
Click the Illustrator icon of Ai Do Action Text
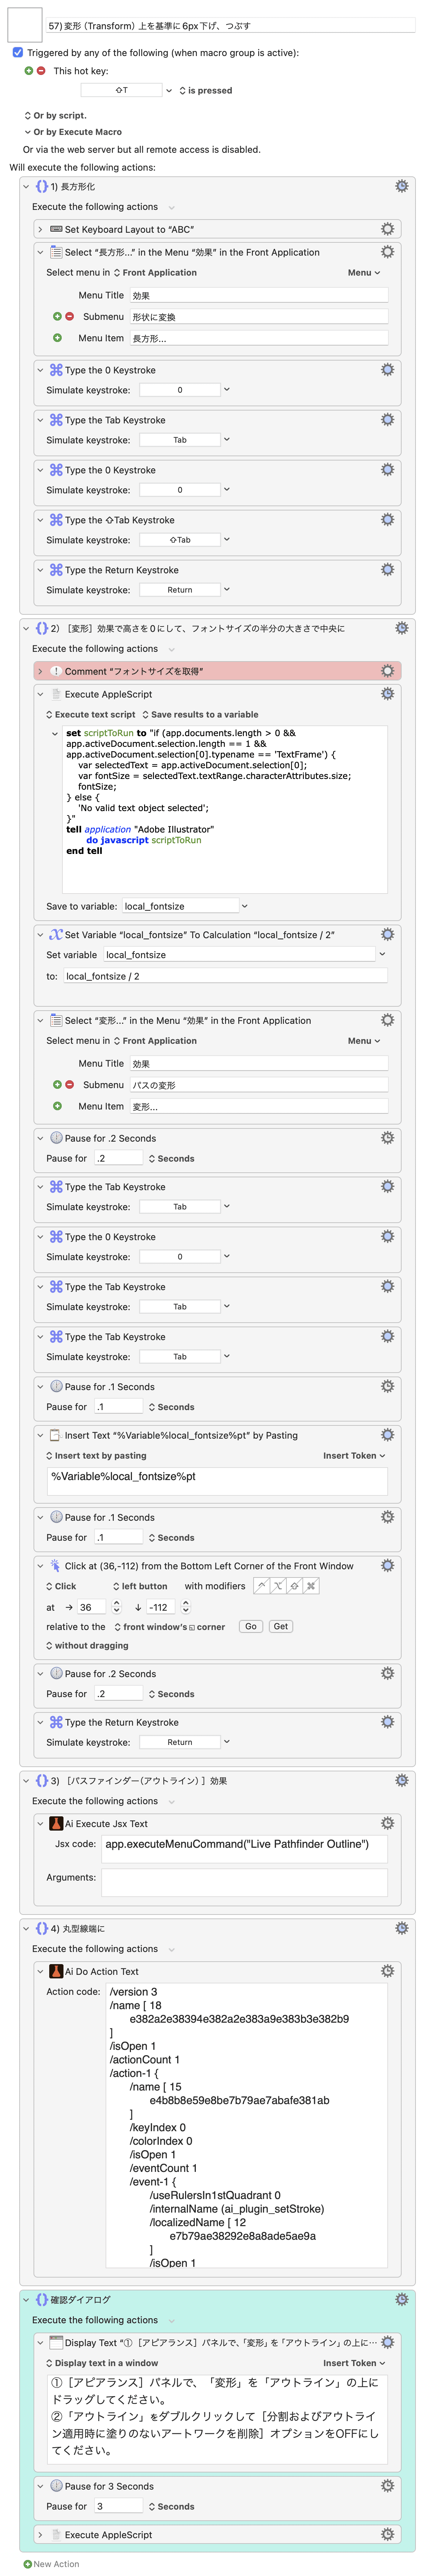pos(56,1971)
